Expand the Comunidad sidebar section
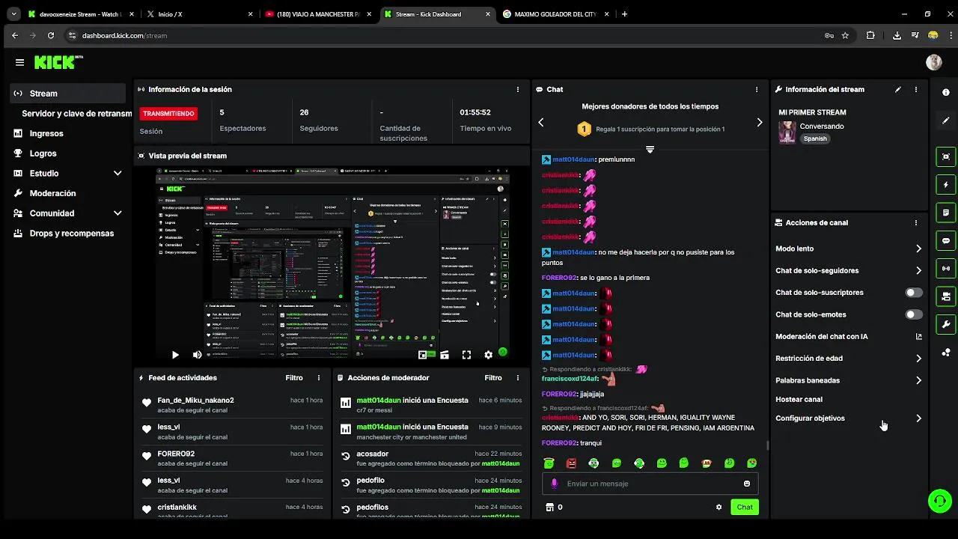Viewport: 958px width, 539px height. point(118,213)
